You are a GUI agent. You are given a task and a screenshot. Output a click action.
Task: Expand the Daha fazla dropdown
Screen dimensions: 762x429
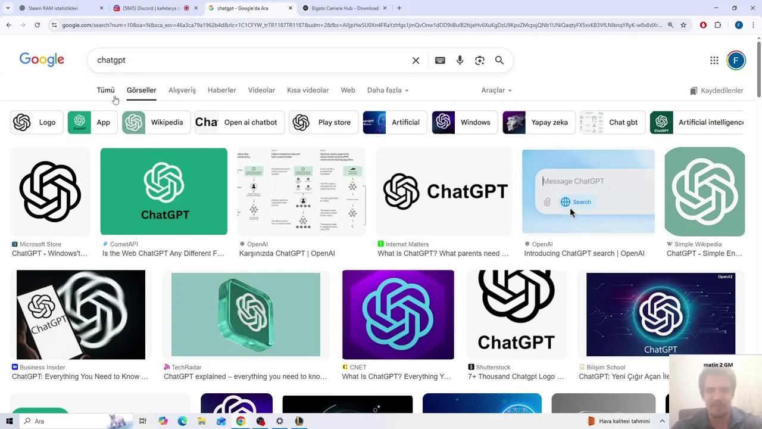pyautogui.click(x=388, y=90)
